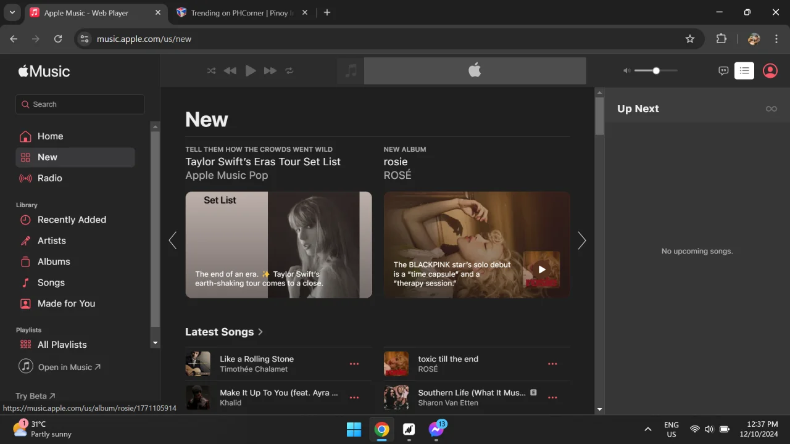
Task: Open the account profile icon
Action: pos(770,71)
